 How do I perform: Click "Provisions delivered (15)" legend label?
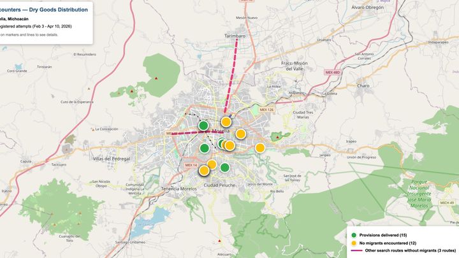click(382, 236)
